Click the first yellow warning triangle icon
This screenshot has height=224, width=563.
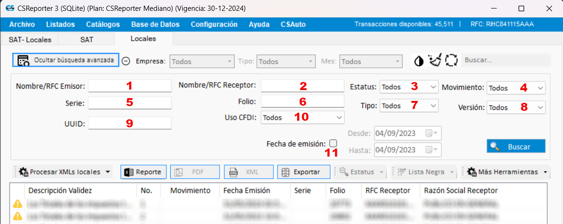pos(17,204)
